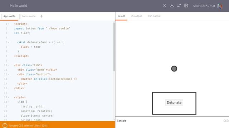Switch to Room.svelte tab

click(x=29, y=16)
